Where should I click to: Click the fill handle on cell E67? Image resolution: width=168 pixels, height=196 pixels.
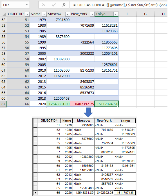(118, 106)
